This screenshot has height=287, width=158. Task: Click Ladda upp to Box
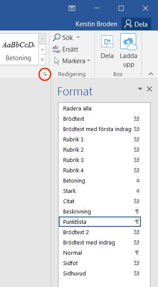128,51
